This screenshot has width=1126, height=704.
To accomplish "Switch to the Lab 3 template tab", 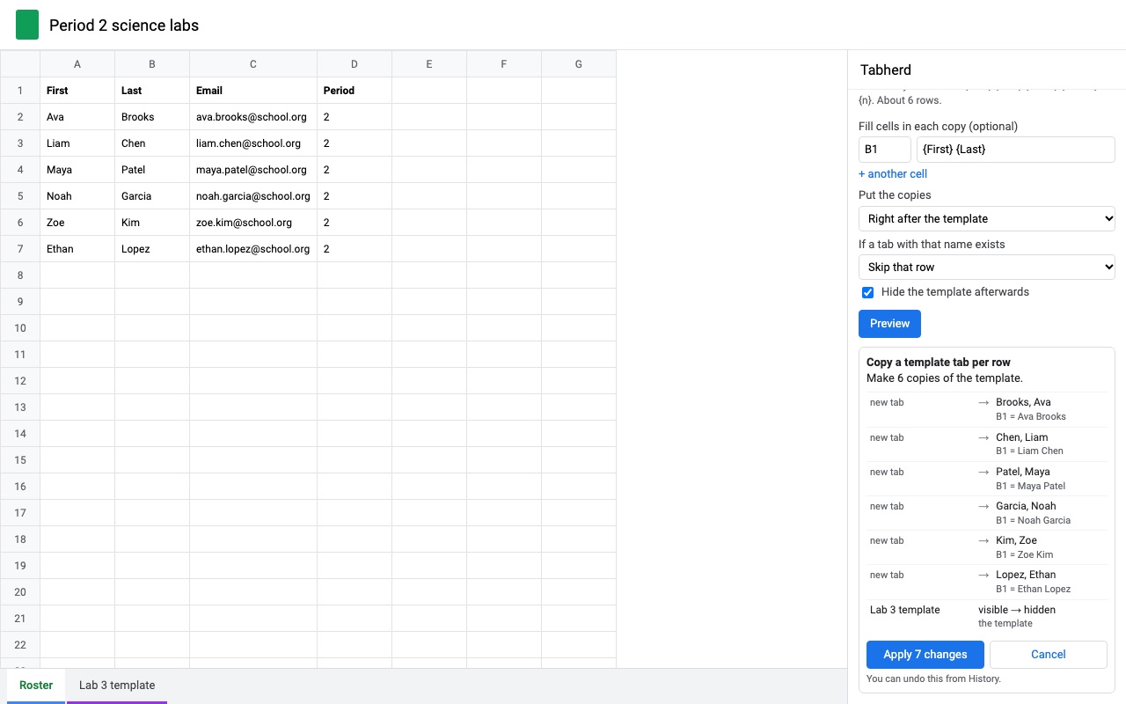I will (x=117, y=686).
